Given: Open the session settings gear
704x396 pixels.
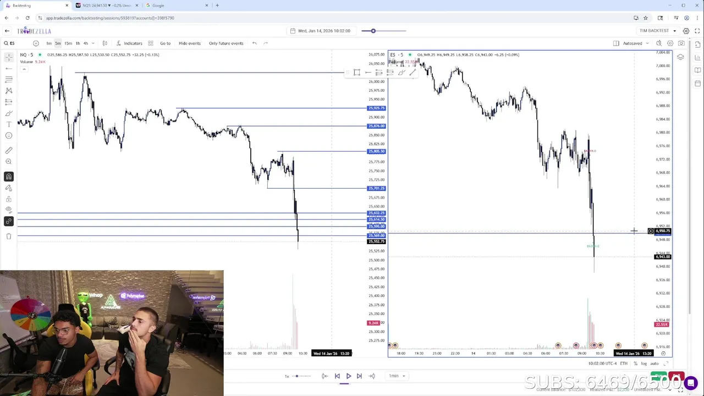Looking at the screenshot, I should [x=686, y=31].
